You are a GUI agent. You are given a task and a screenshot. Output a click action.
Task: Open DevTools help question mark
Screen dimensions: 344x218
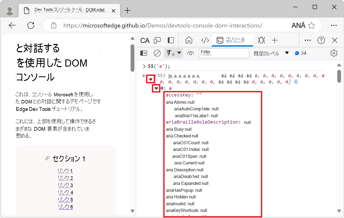tap(321, 40)
